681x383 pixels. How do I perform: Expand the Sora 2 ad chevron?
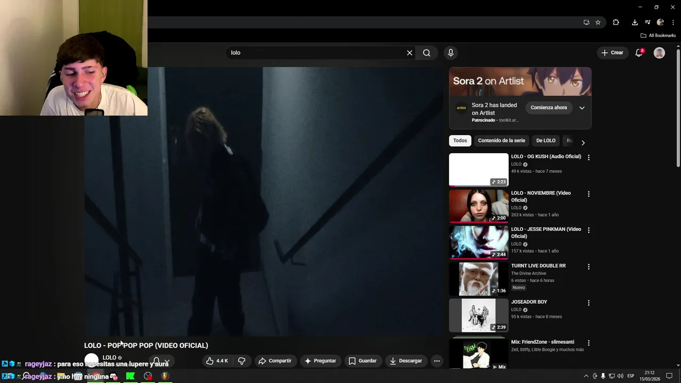click(582, 107)
